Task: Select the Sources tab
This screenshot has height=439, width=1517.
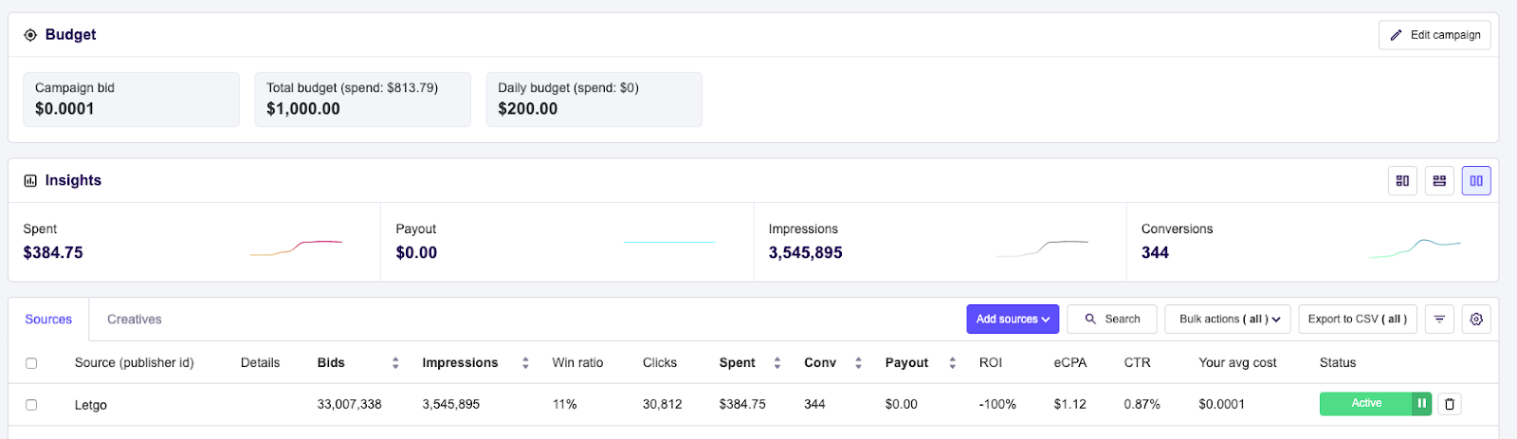Action: [48, 320]
